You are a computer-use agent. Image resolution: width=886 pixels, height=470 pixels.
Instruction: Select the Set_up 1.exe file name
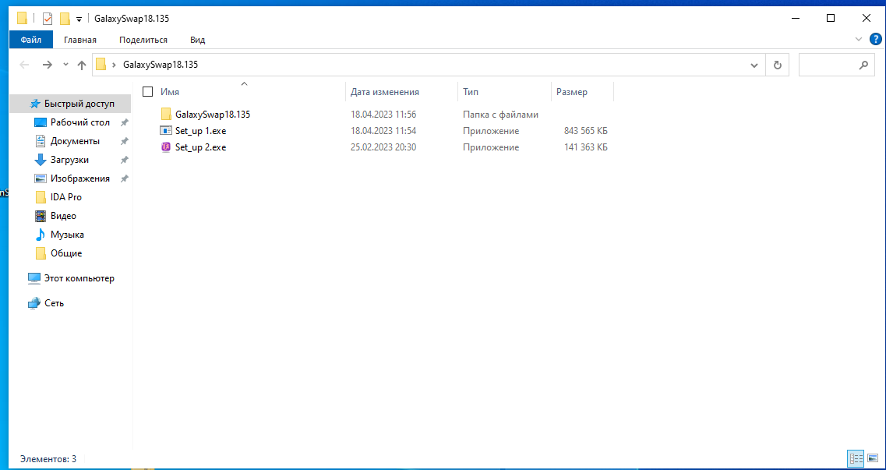click(200, 131)
